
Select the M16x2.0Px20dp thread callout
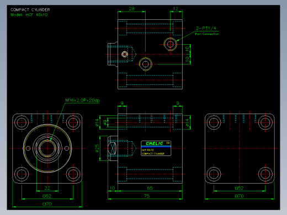pos(83,100)
